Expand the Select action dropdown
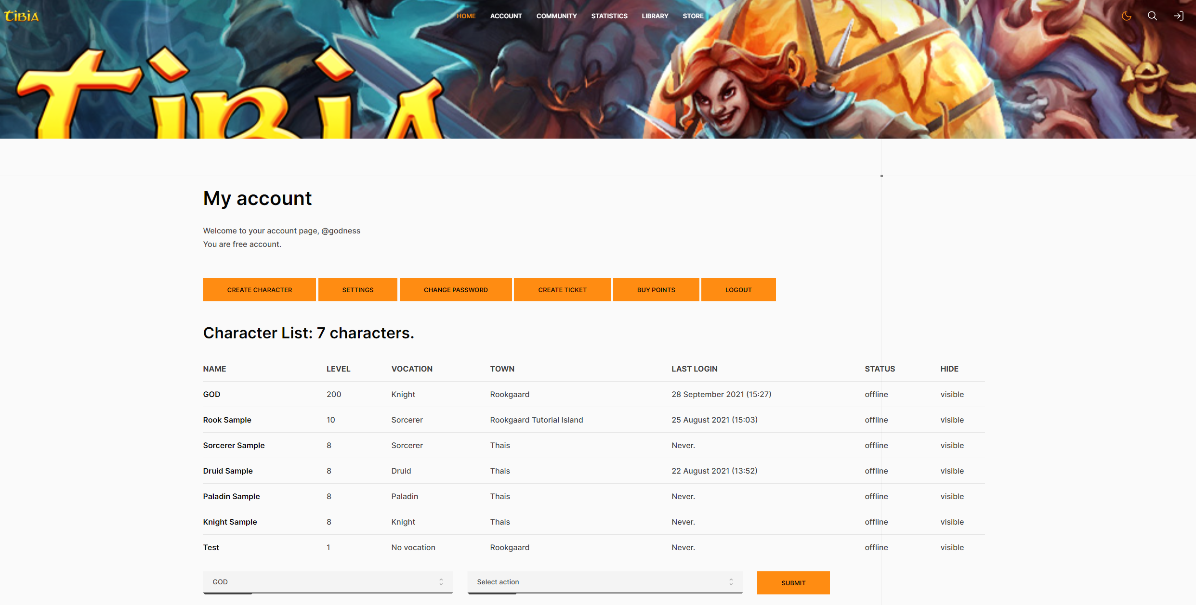 [x=605, y=582]
